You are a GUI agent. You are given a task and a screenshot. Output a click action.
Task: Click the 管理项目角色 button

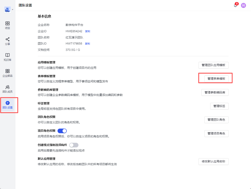(x=216, y=134)
